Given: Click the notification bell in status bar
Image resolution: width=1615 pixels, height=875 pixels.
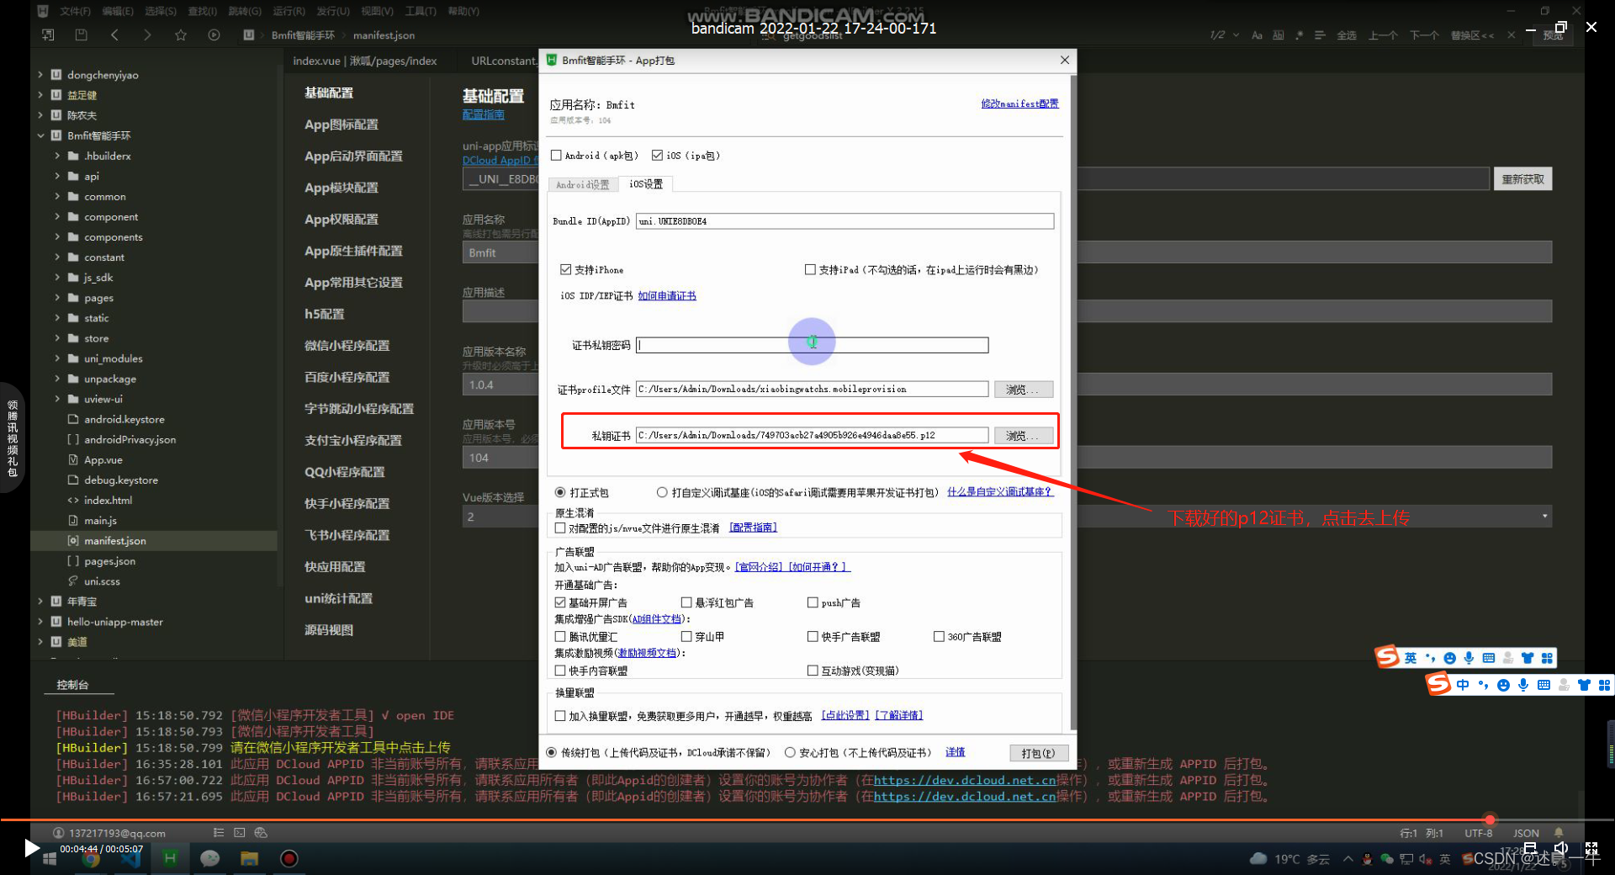Looking at the screenshot, I should pyautogui.click(x=1559, y=833).
